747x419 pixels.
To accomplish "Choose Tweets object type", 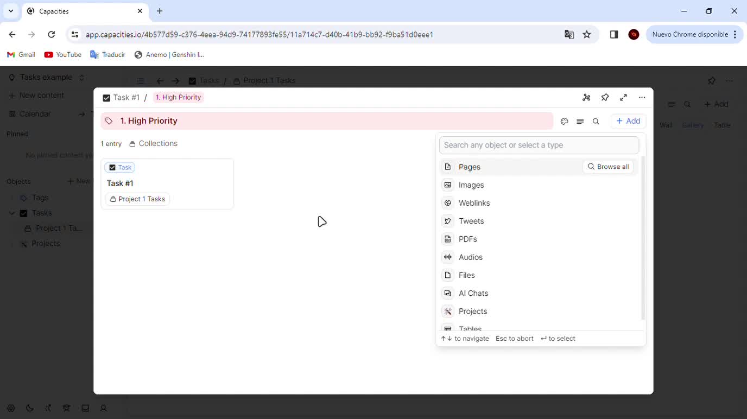I will pos(471,221).
